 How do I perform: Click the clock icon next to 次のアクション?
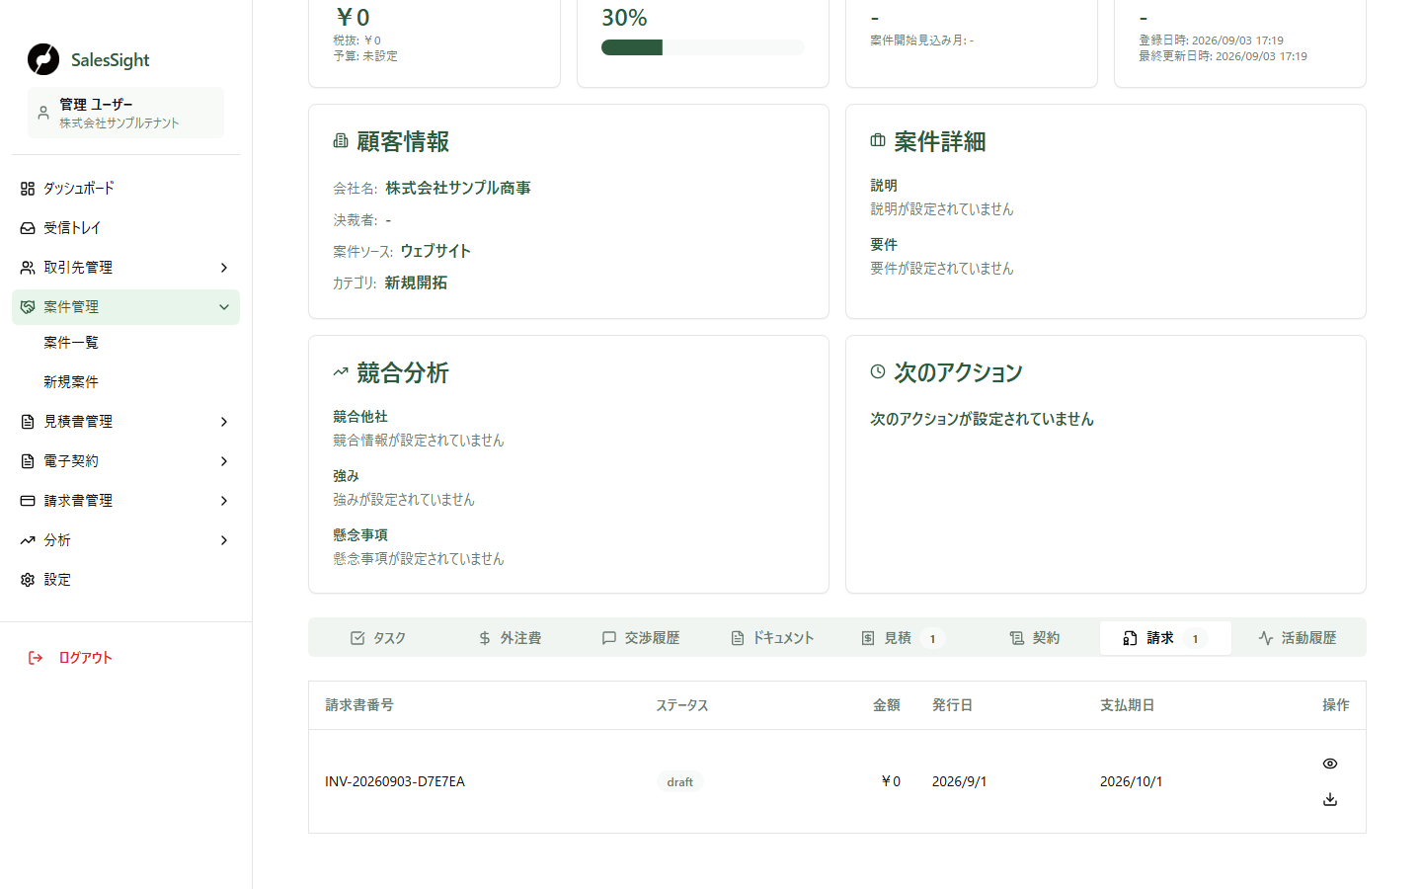pos(878,371)
